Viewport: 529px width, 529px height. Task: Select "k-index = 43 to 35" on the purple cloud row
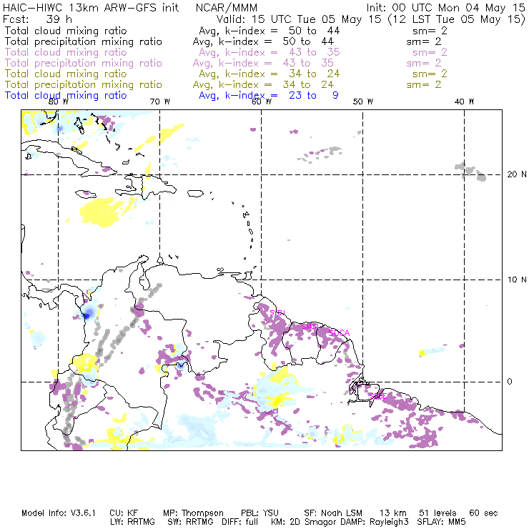282,52
